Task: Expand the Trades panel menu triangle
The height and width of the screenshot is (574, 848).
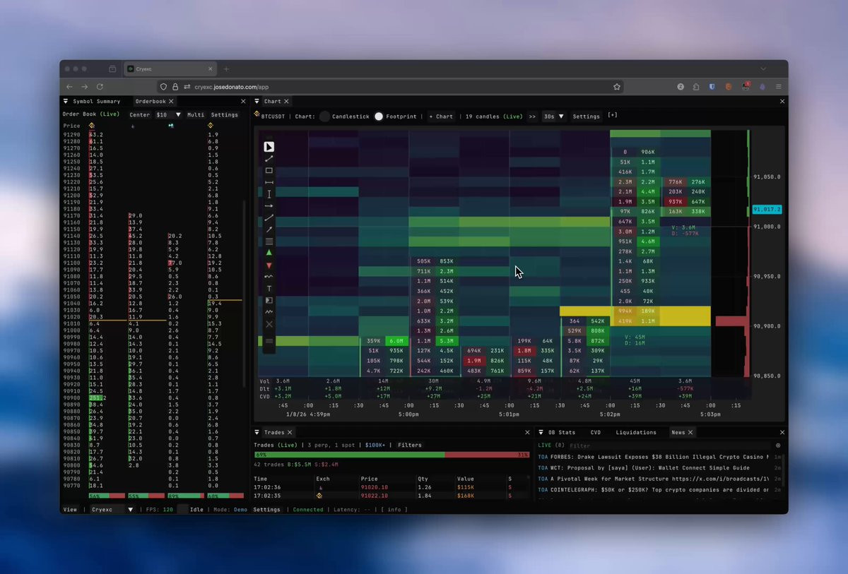Action: pyautogui.click(x=257, y=432)
